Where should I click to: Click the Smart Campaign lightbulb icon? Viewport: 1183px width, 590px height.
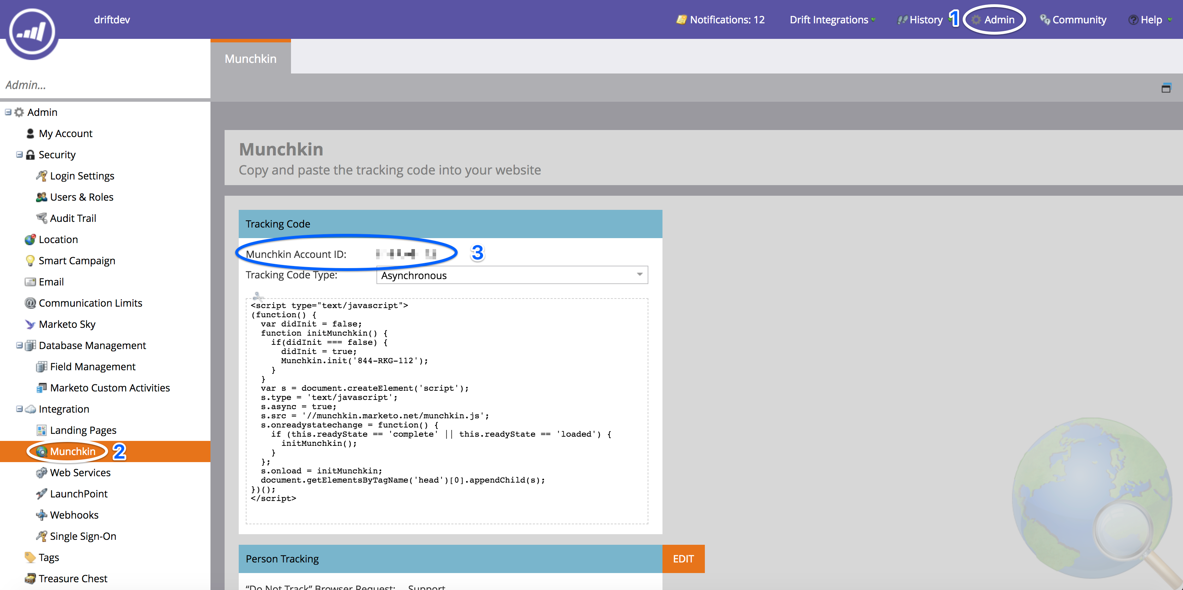tap(30, 260)
